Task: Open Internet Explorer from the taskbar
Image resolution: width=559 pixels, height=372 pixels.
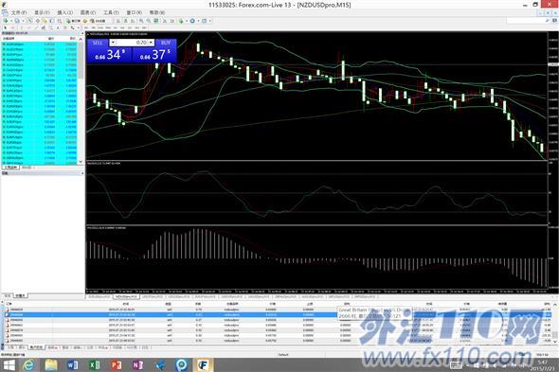Action: [28, 364]
